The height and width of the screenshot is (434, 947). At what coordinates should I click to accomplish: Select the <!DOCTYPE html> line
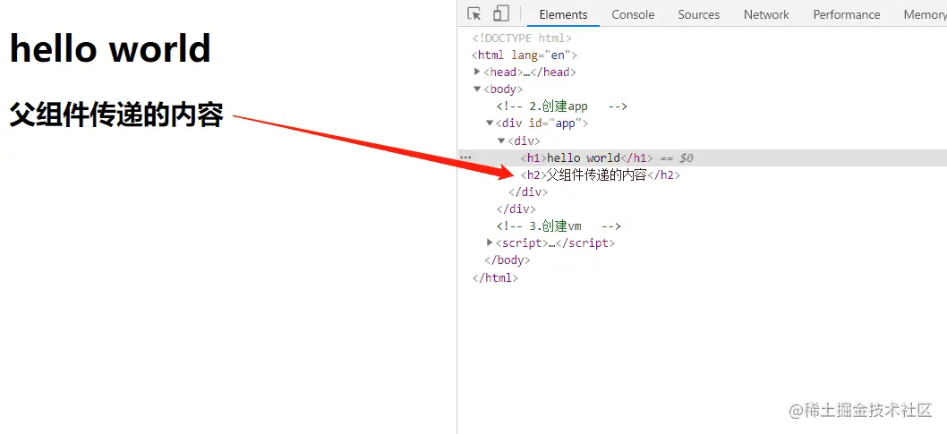(x=522, y=38)
